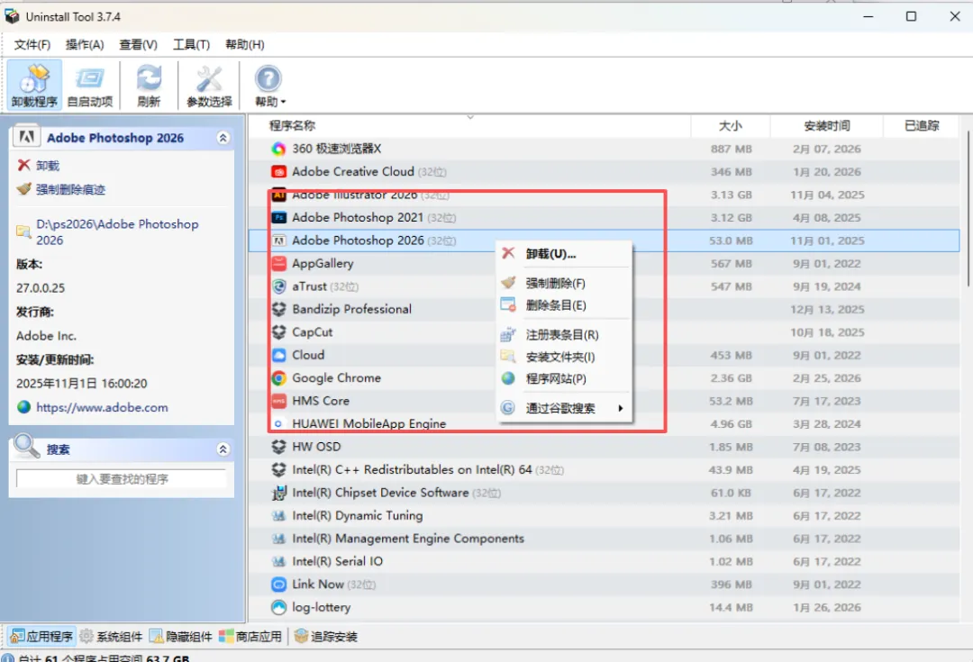
Task: Click the AppGallery red icon
Action: click(278, 264)
